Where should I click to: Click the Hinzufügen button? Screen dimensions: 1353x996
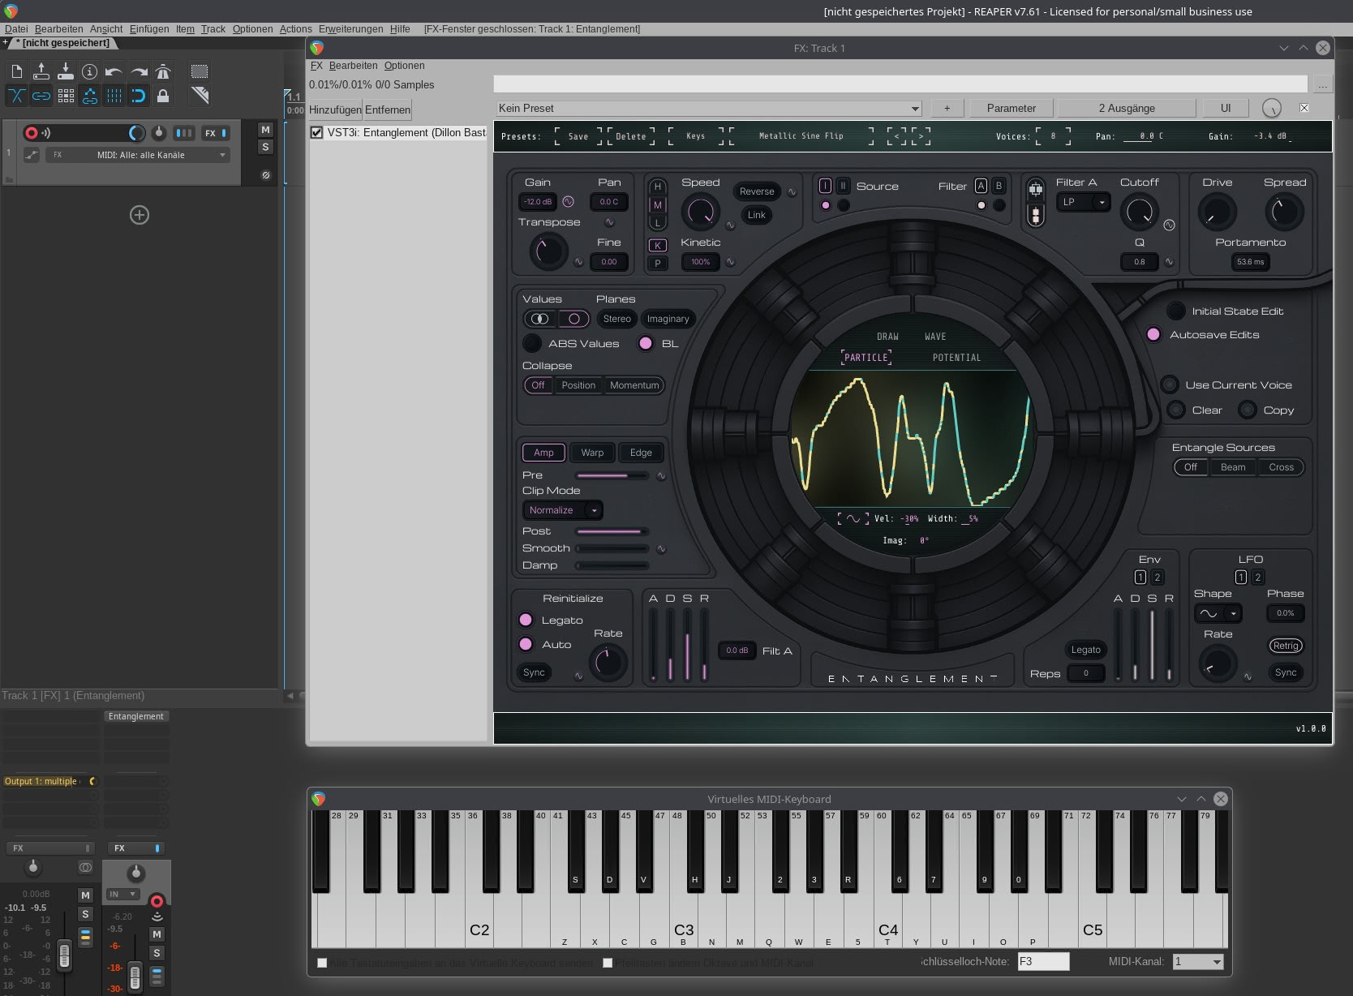click(334, 110)
